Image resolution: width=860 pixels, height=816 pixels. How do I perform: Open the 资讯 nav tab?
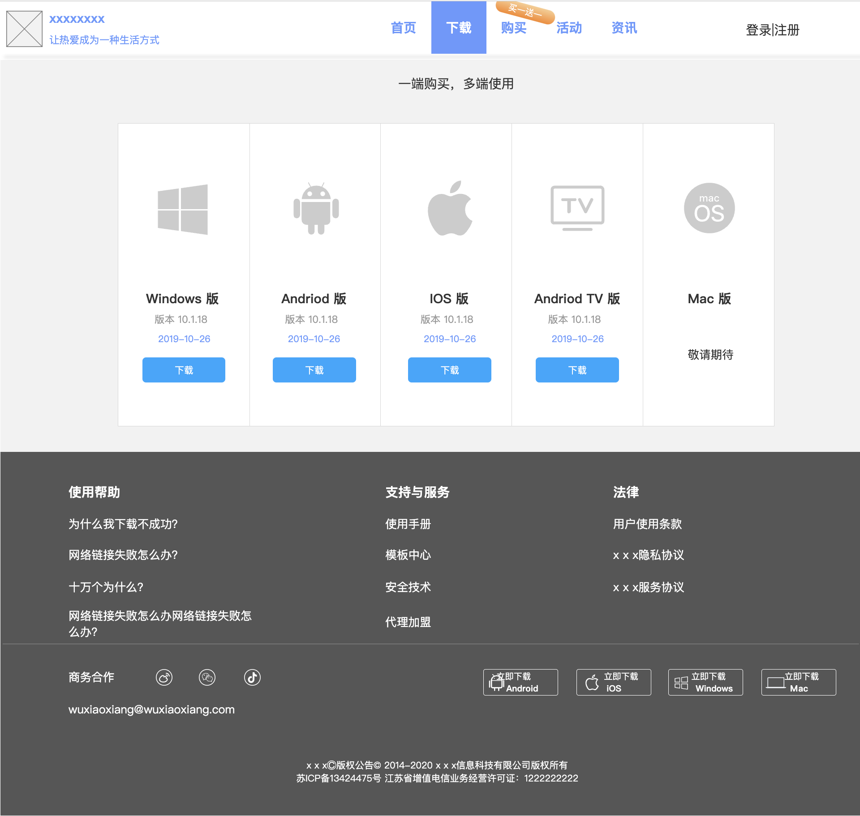[x=624, y=28]
